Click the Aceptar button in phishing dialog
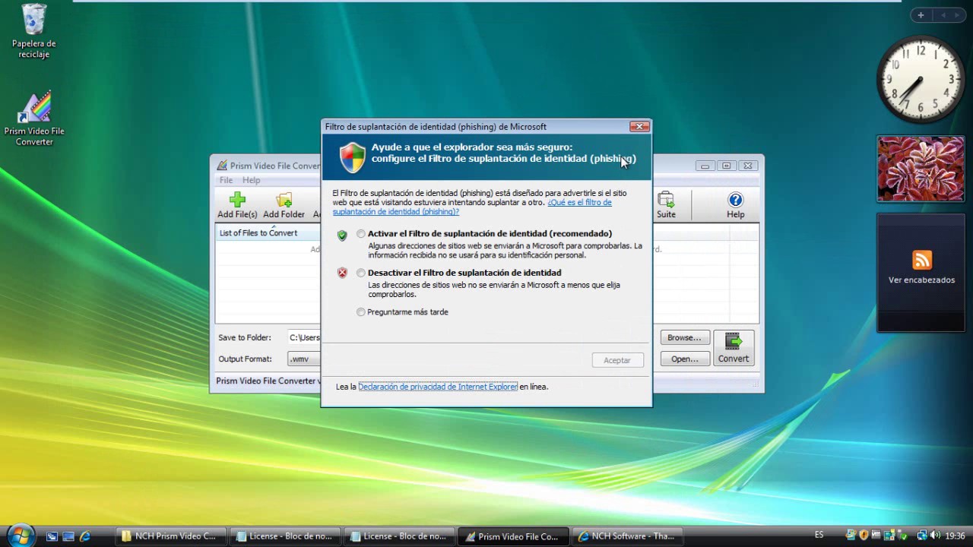Screen dimensions: 973x547 617,360
